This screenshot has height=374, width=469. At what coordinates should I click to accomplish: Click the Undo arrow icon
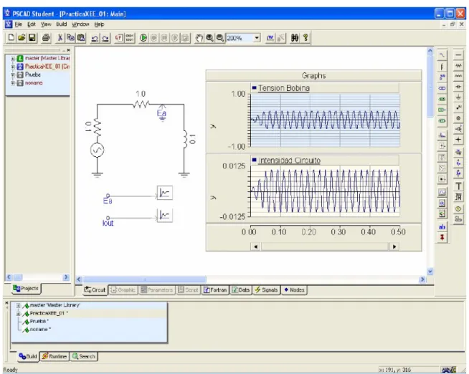click(95, 38)
